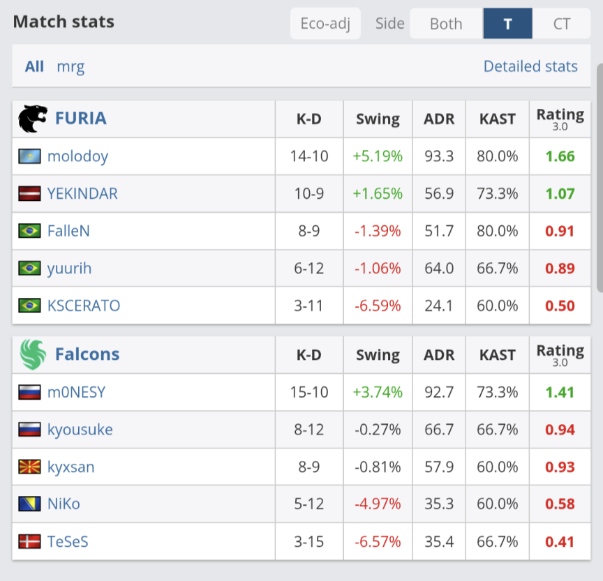The width and height of the screenshot is (603, 581).
Task: Select the T side filter
Action: (507, 24)
